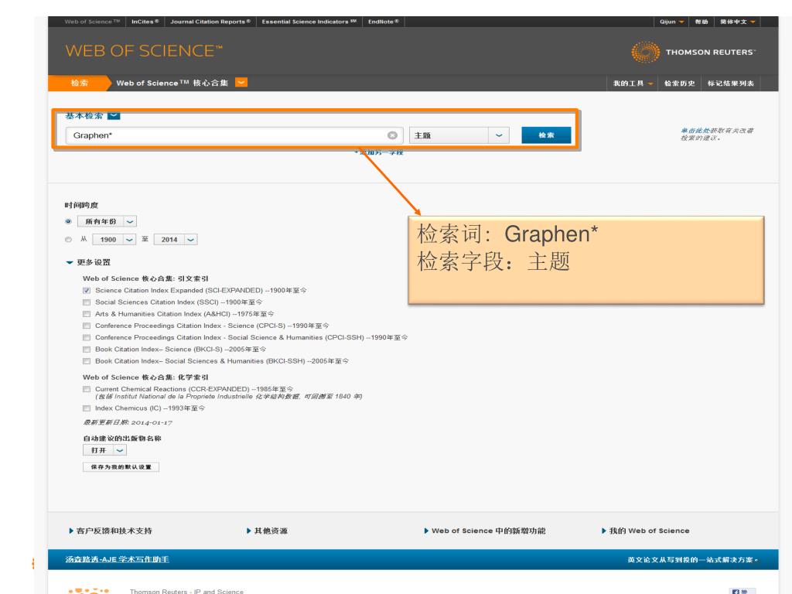Expand 客户反馈和技术支持 footer section
The width and height of the screenshot is (792, 594).
point(111,531)
